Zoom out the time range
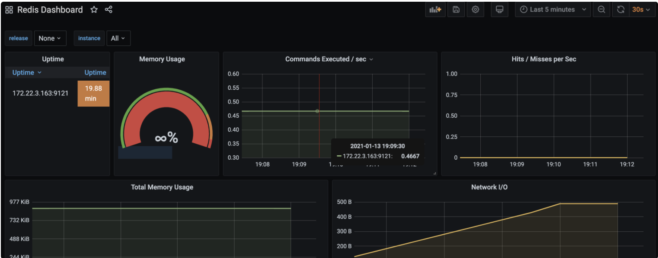658x258 pixels. [x=601, y=9]
